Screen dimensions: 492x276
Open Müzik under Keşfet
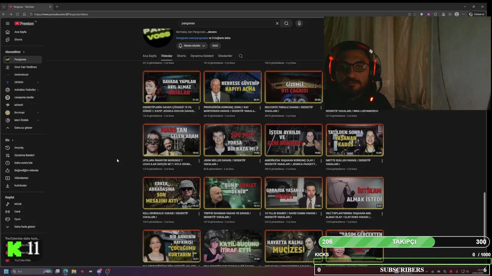tap(22, 204)
